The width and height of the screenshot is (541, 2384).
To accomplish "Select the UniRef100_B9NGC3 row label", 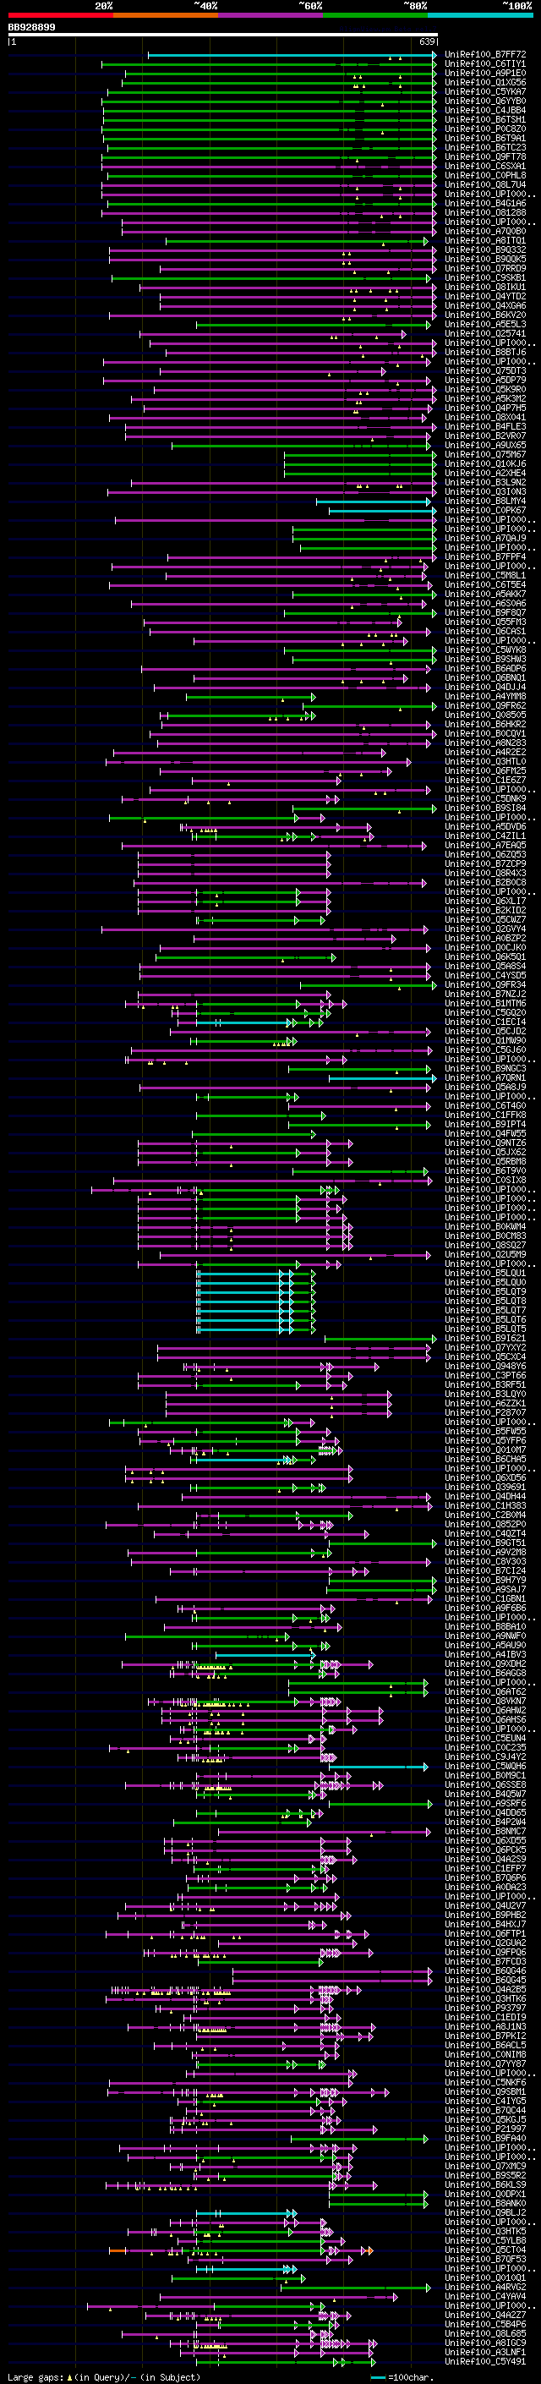I will click(484, 1068).
